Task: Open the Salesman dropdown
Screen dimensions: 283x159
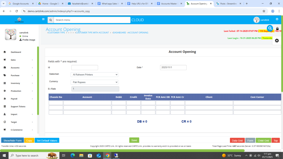Action: pos(94,75)
